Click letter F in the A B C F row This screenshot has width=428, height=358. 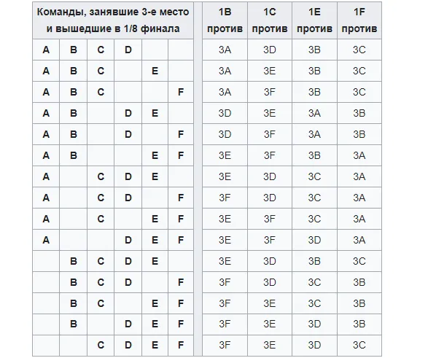(181, 92)
